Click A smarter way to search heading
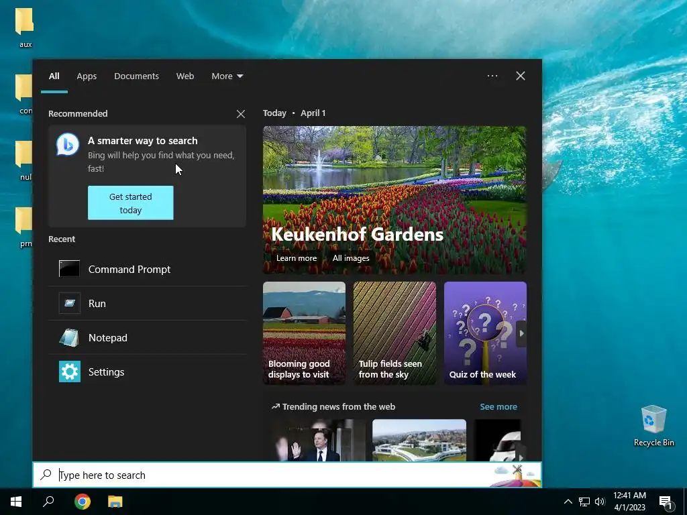 tap(143, 141)
